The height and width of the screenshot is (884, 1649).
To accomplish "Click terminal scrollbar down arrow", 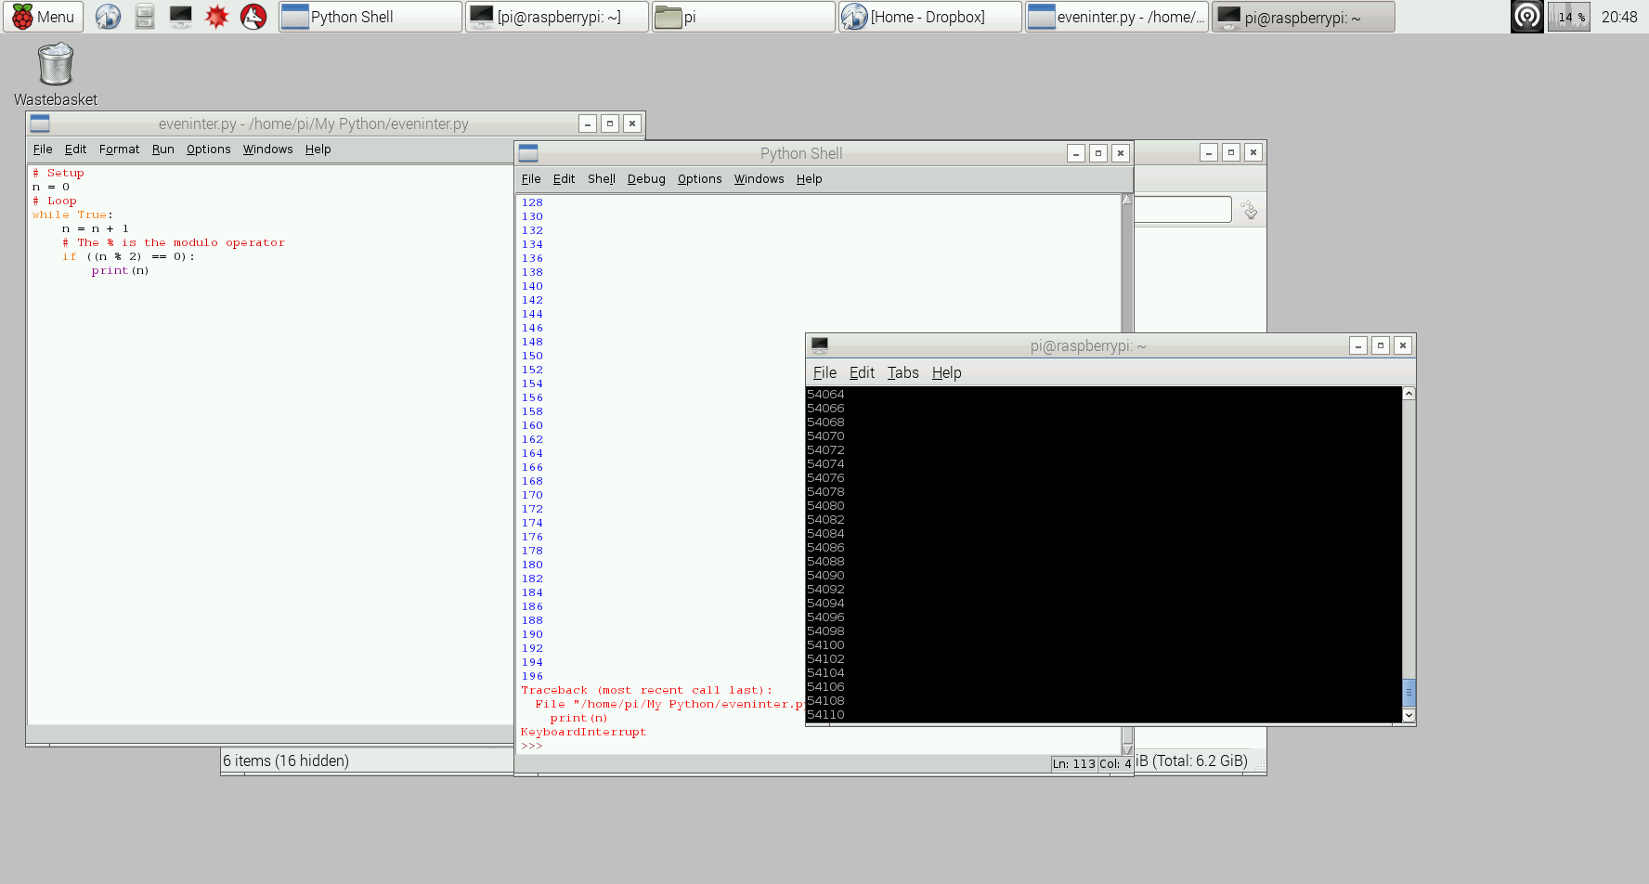I will tap(1409, 715).
